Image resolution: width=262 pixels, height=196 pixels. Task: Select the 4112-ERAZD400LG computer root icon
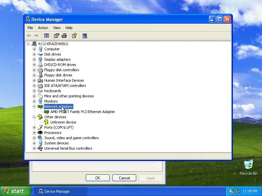(x=34, y=44)
